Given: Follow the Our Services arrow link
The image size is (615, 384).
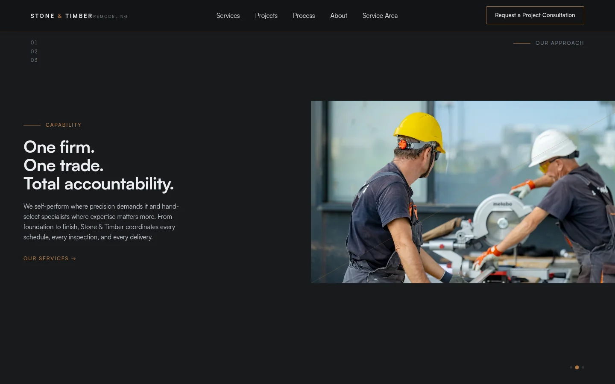Looking at the screenshot, I should point(50,259).
